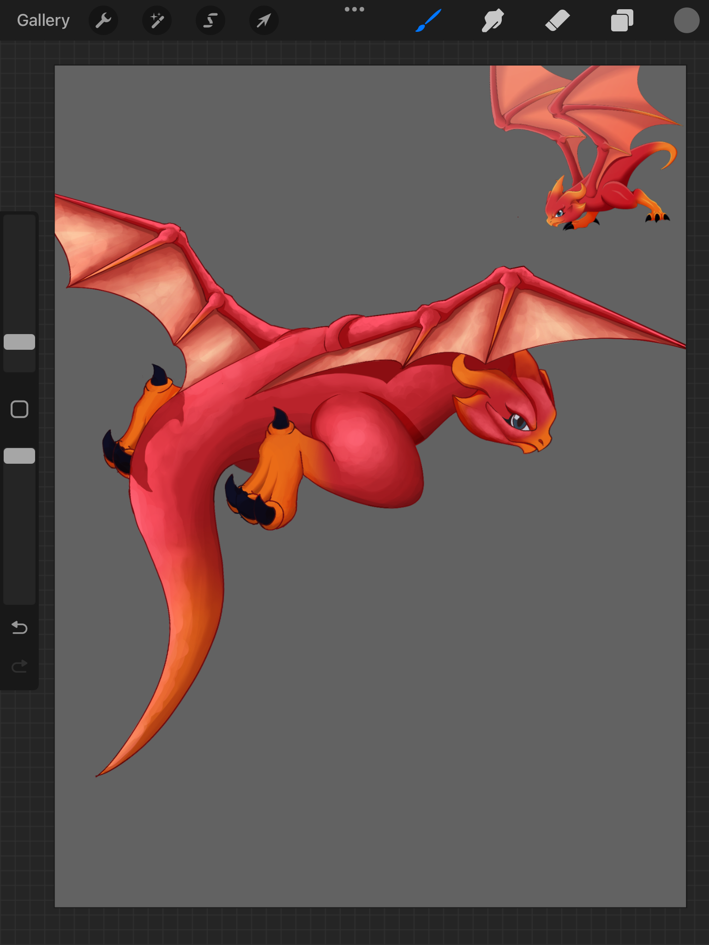Image resolution: width=709 pixels, height=945 pixels.
Task: Tap the square Modify button in sidebar
Action: 19,409
